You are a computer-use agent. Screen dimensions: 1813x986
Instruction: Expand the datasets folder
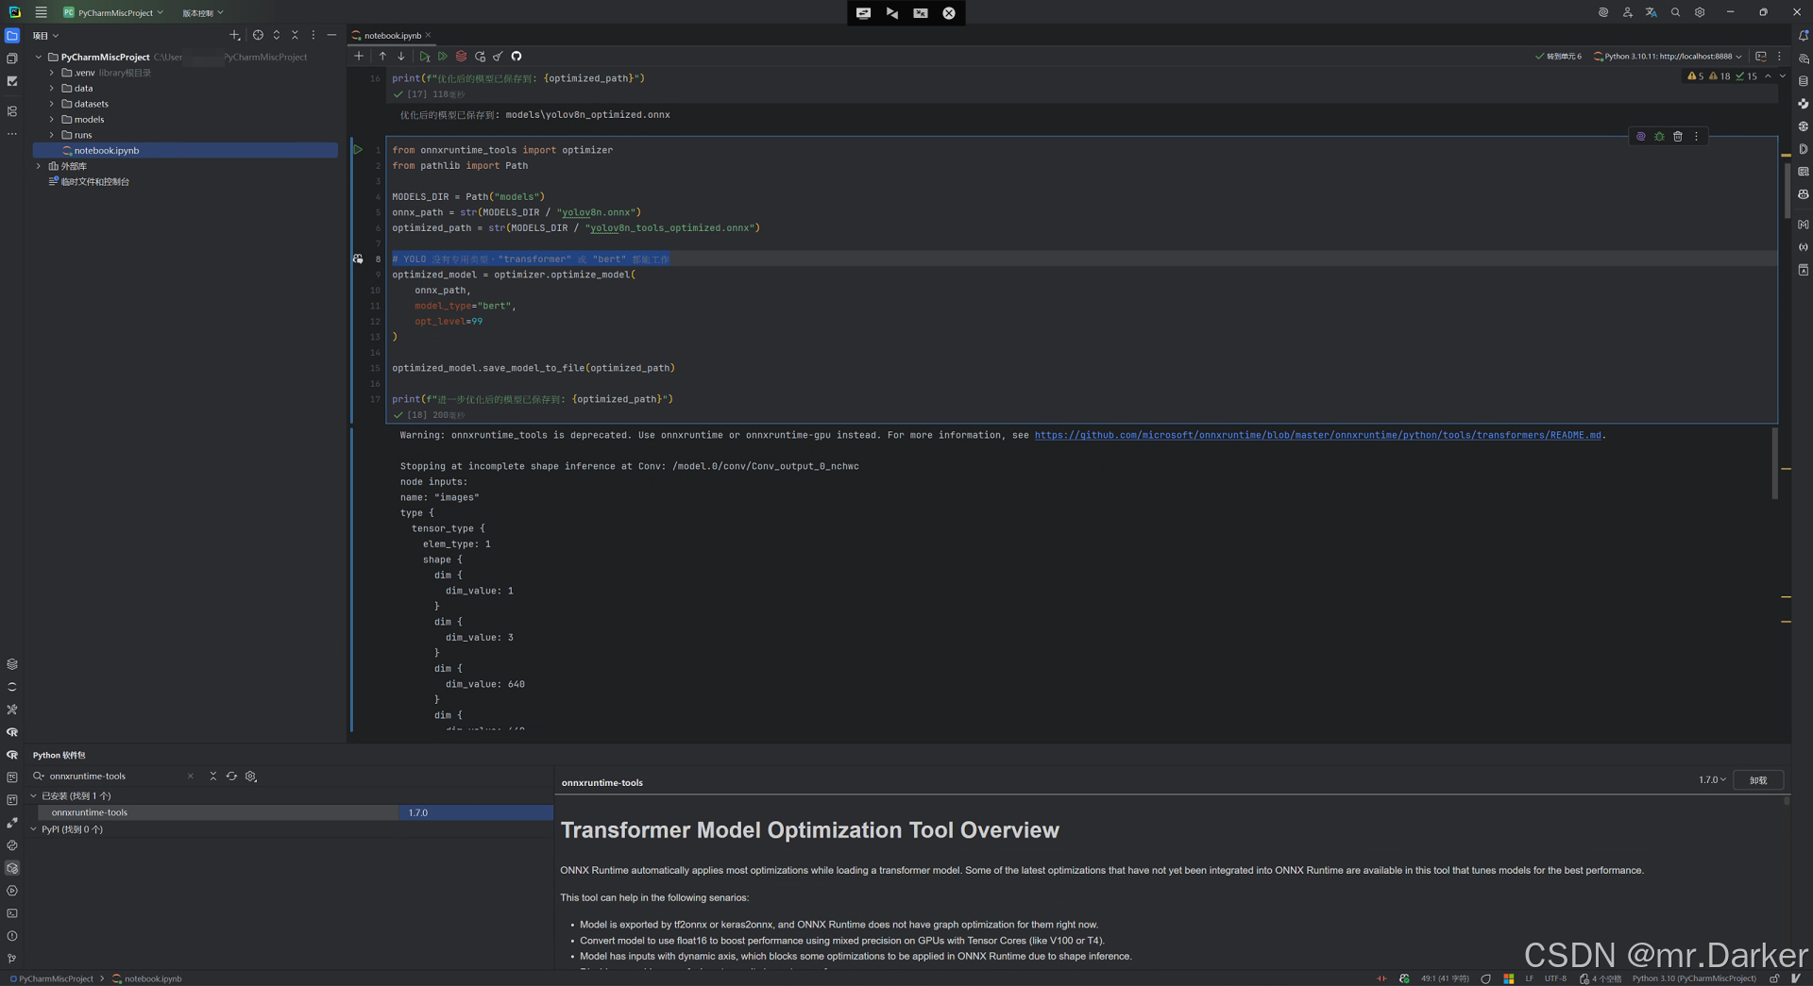point(52,104)
